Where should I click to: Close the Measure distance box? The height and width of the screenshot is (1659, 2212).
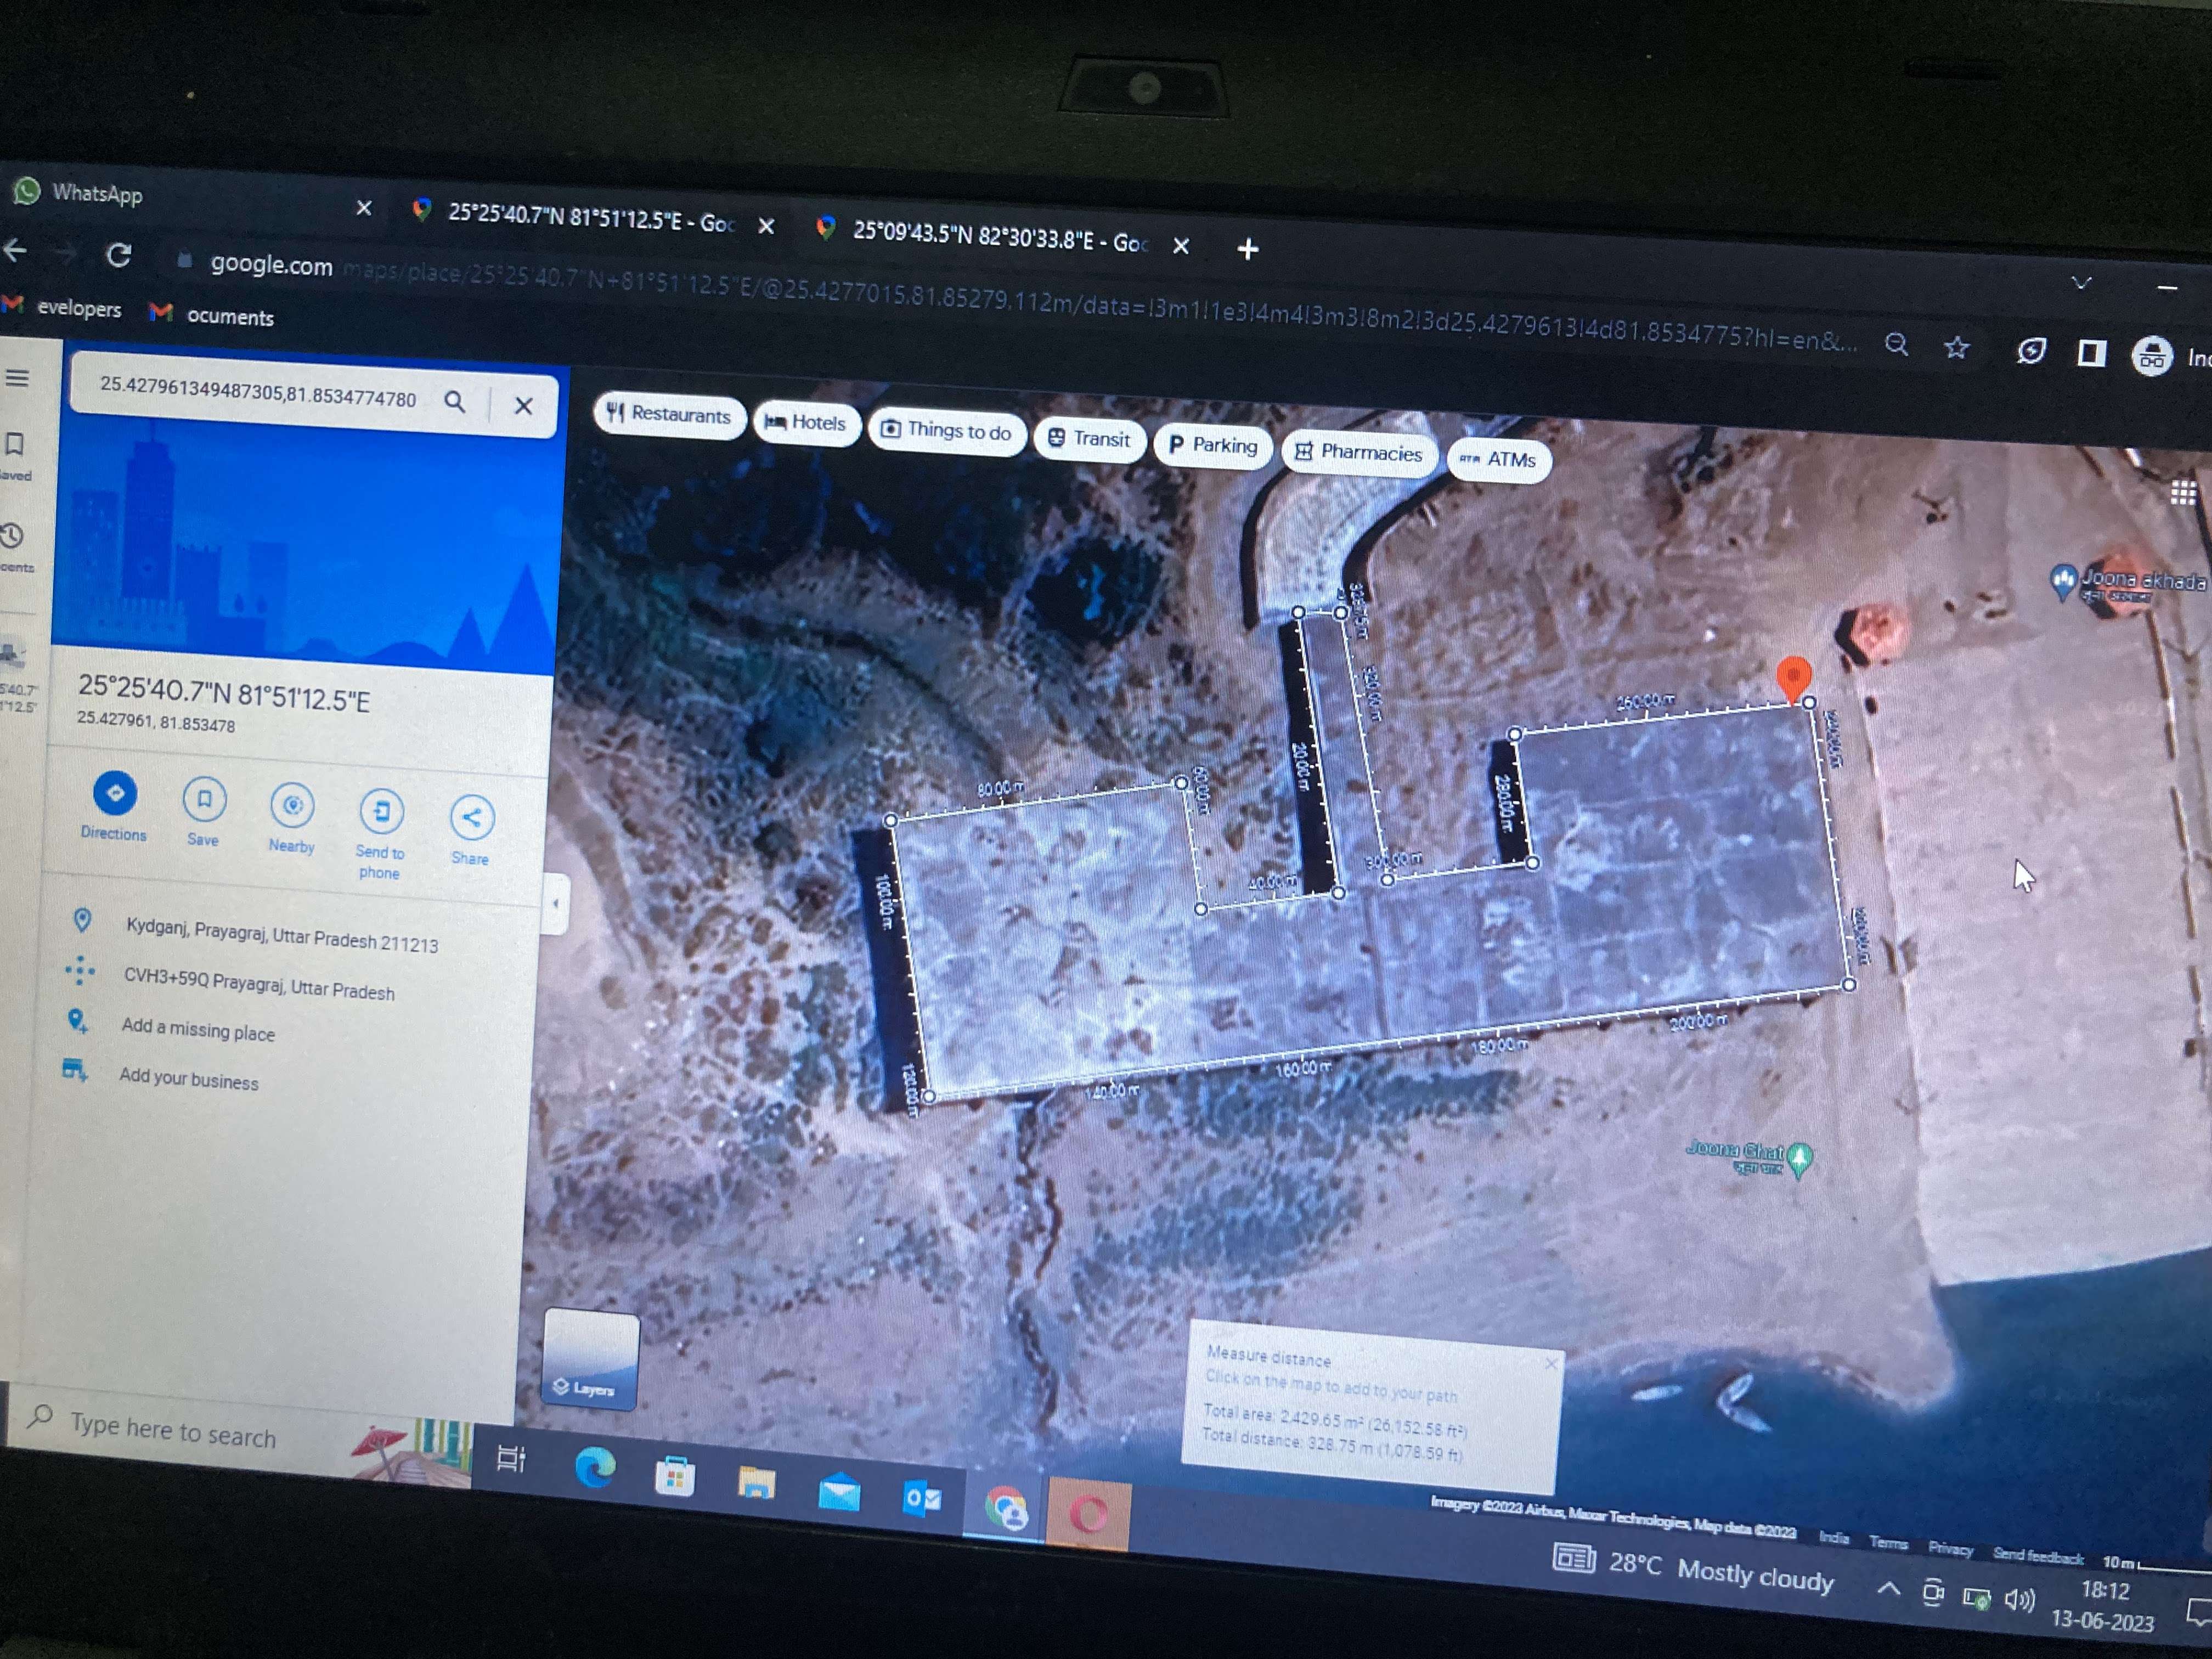click(x=1550, y=1363)
